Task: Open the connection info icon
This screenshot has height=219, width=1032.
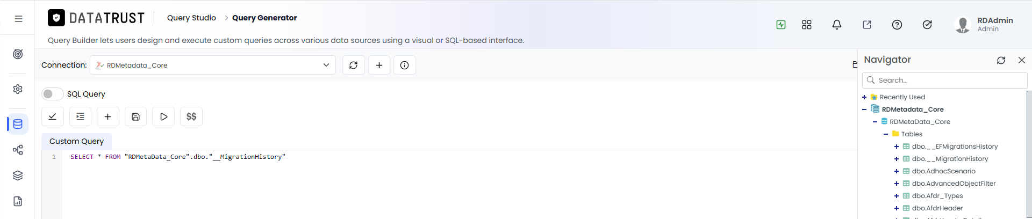Action: point(405,65)
